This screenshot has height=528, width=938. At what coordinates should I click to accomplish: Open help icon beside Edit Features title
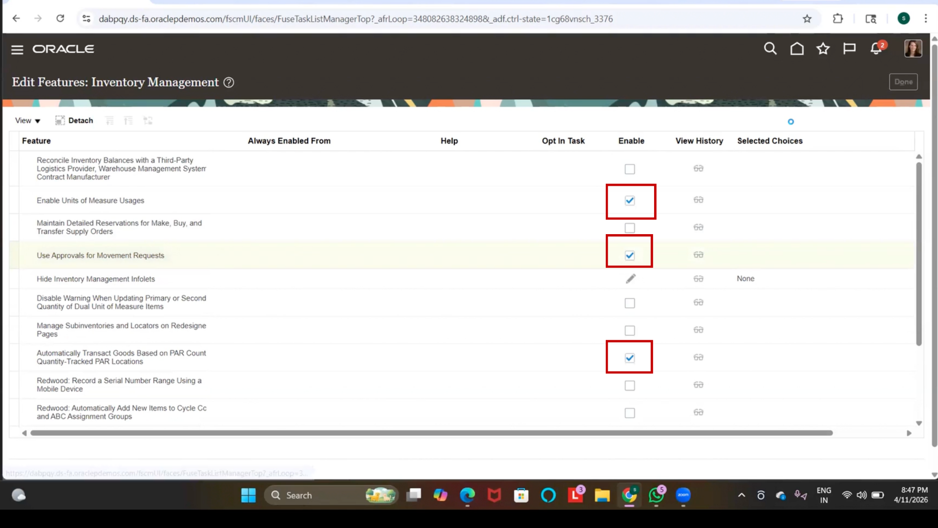pos(229,82)
